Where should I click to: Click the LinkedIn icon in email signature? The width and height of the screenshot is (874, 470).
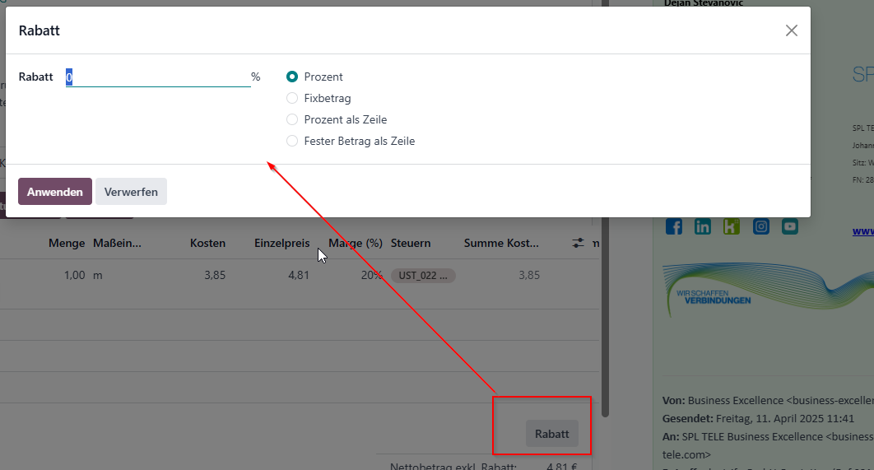point(702,226)
